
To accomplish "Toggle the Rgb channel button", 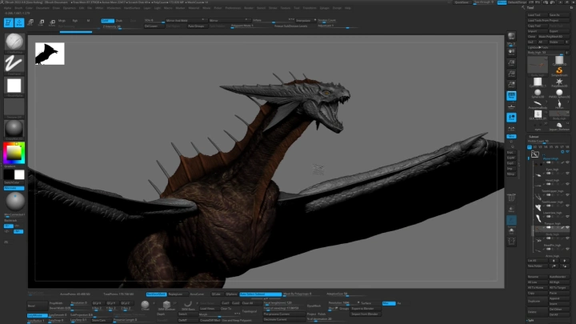I will [75, 21].
